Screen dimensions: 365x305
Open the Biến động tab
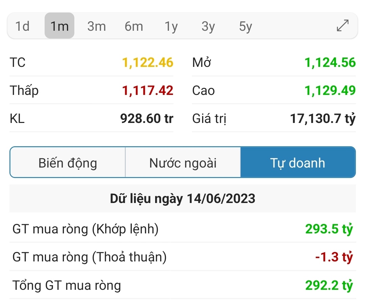click(x=68, y=163)
